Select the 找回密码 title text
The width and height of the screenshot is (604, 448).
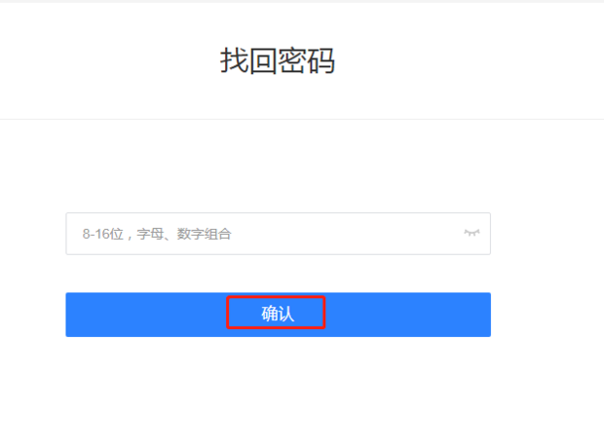tap(278, 60)
